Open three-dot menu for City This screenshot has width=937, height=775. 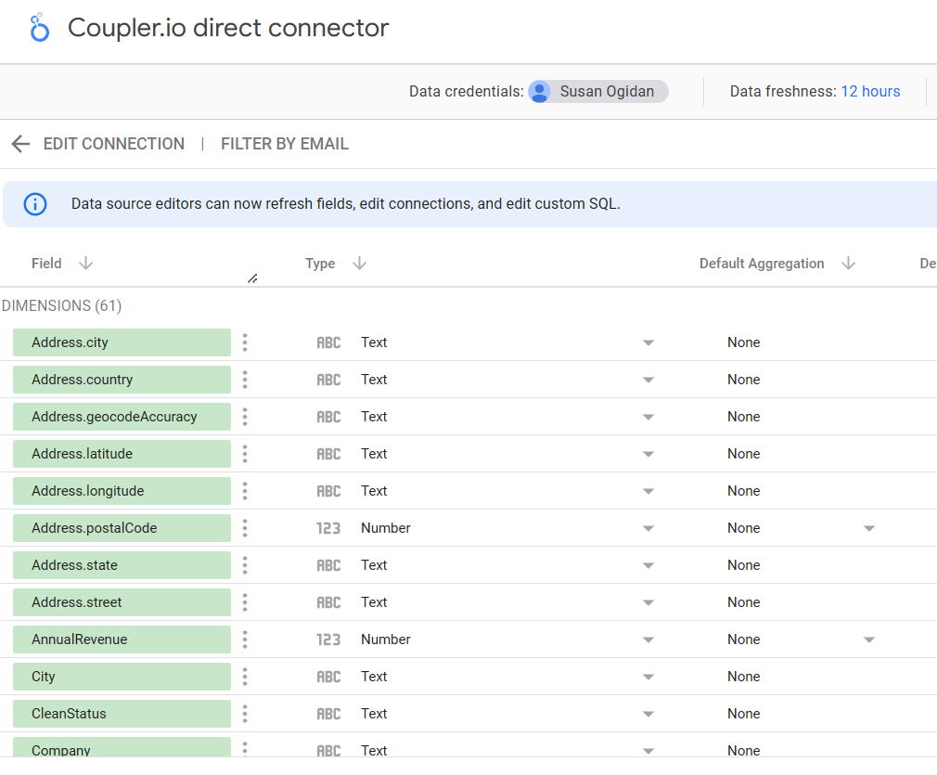click(x=245, y=677)
